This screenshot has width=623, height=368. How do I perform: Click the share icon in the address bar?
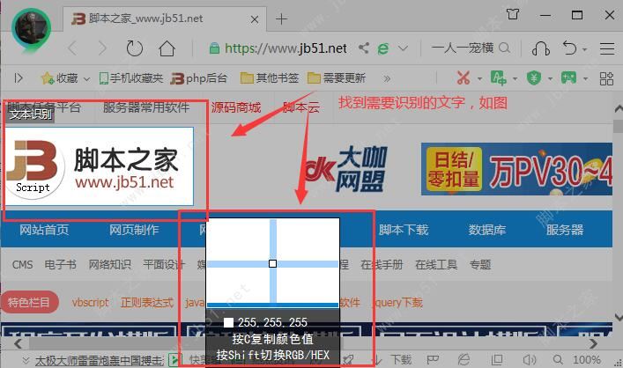(364, 48)
